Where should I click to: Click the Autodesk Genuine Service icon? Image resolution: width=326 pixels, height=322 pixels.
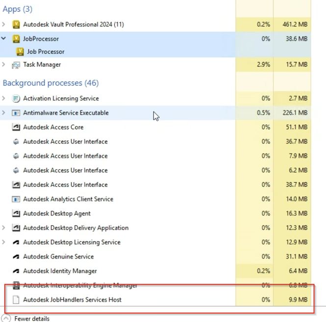(16, 256)
